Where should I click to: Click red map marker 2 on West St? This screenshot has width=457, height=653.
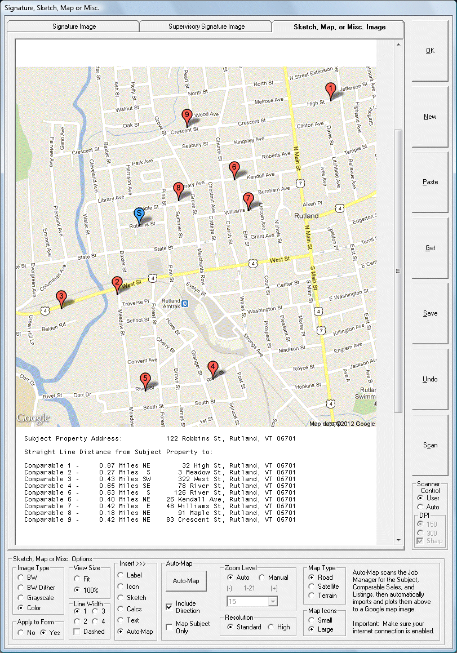(117, 285)
